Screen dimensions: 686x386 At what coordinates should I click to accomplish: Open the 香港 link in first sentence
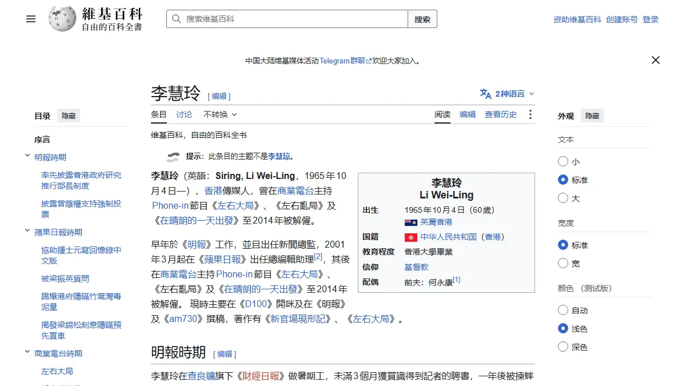(213, 190)
